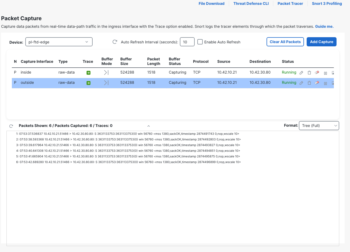Screen dimensions: 350x252
Task: Click buffer mode icon on outside row
Action: click(106, 83)
